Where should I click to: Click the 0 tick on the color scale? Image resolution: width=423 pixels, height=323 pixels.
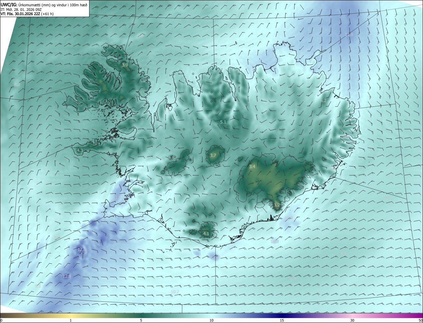(x=1, y=320)
